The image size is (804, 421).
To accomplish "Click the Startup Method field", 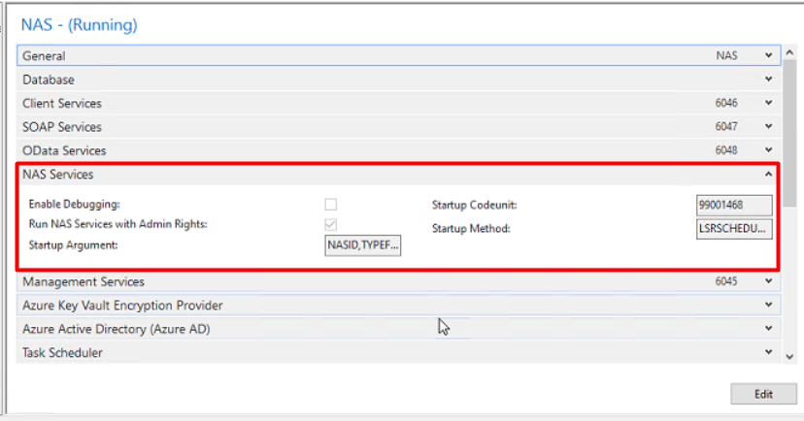I will click(734, 228).
